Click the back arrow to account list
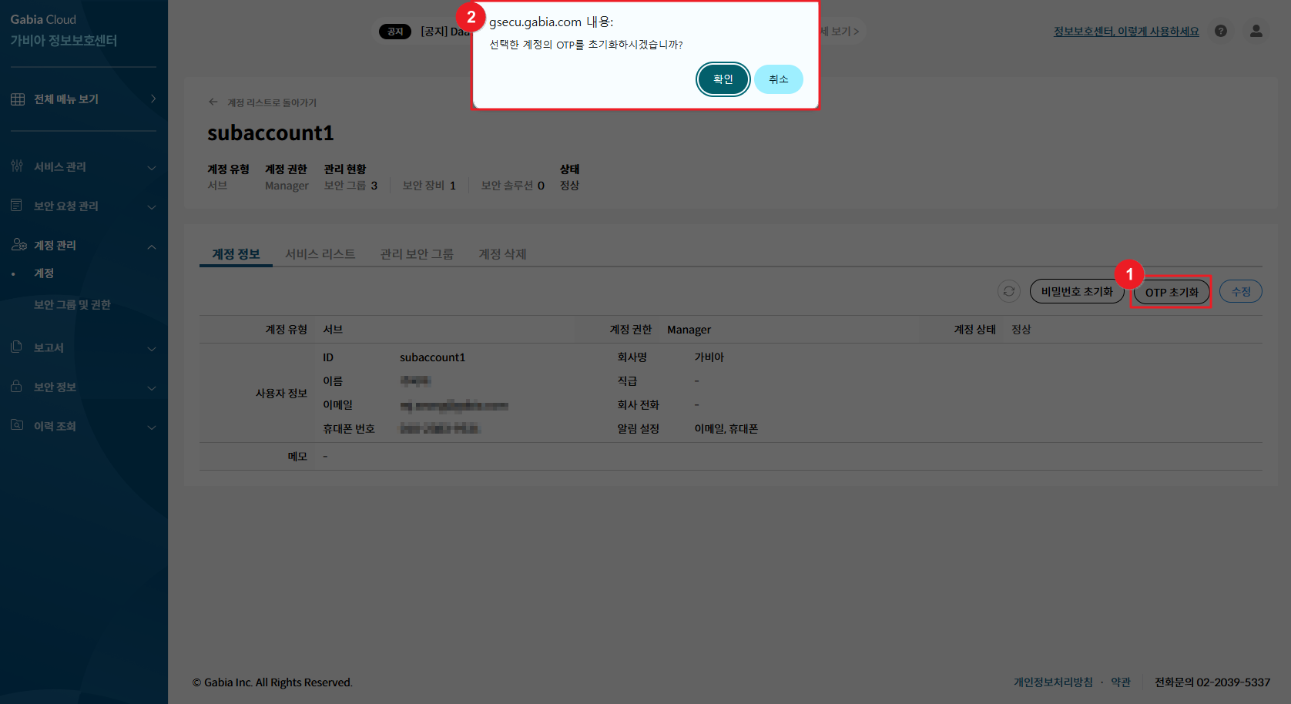1291x704 pixels. coord(213,102)
